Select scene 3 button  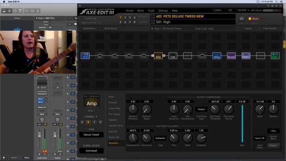click(x=130, y=18)
